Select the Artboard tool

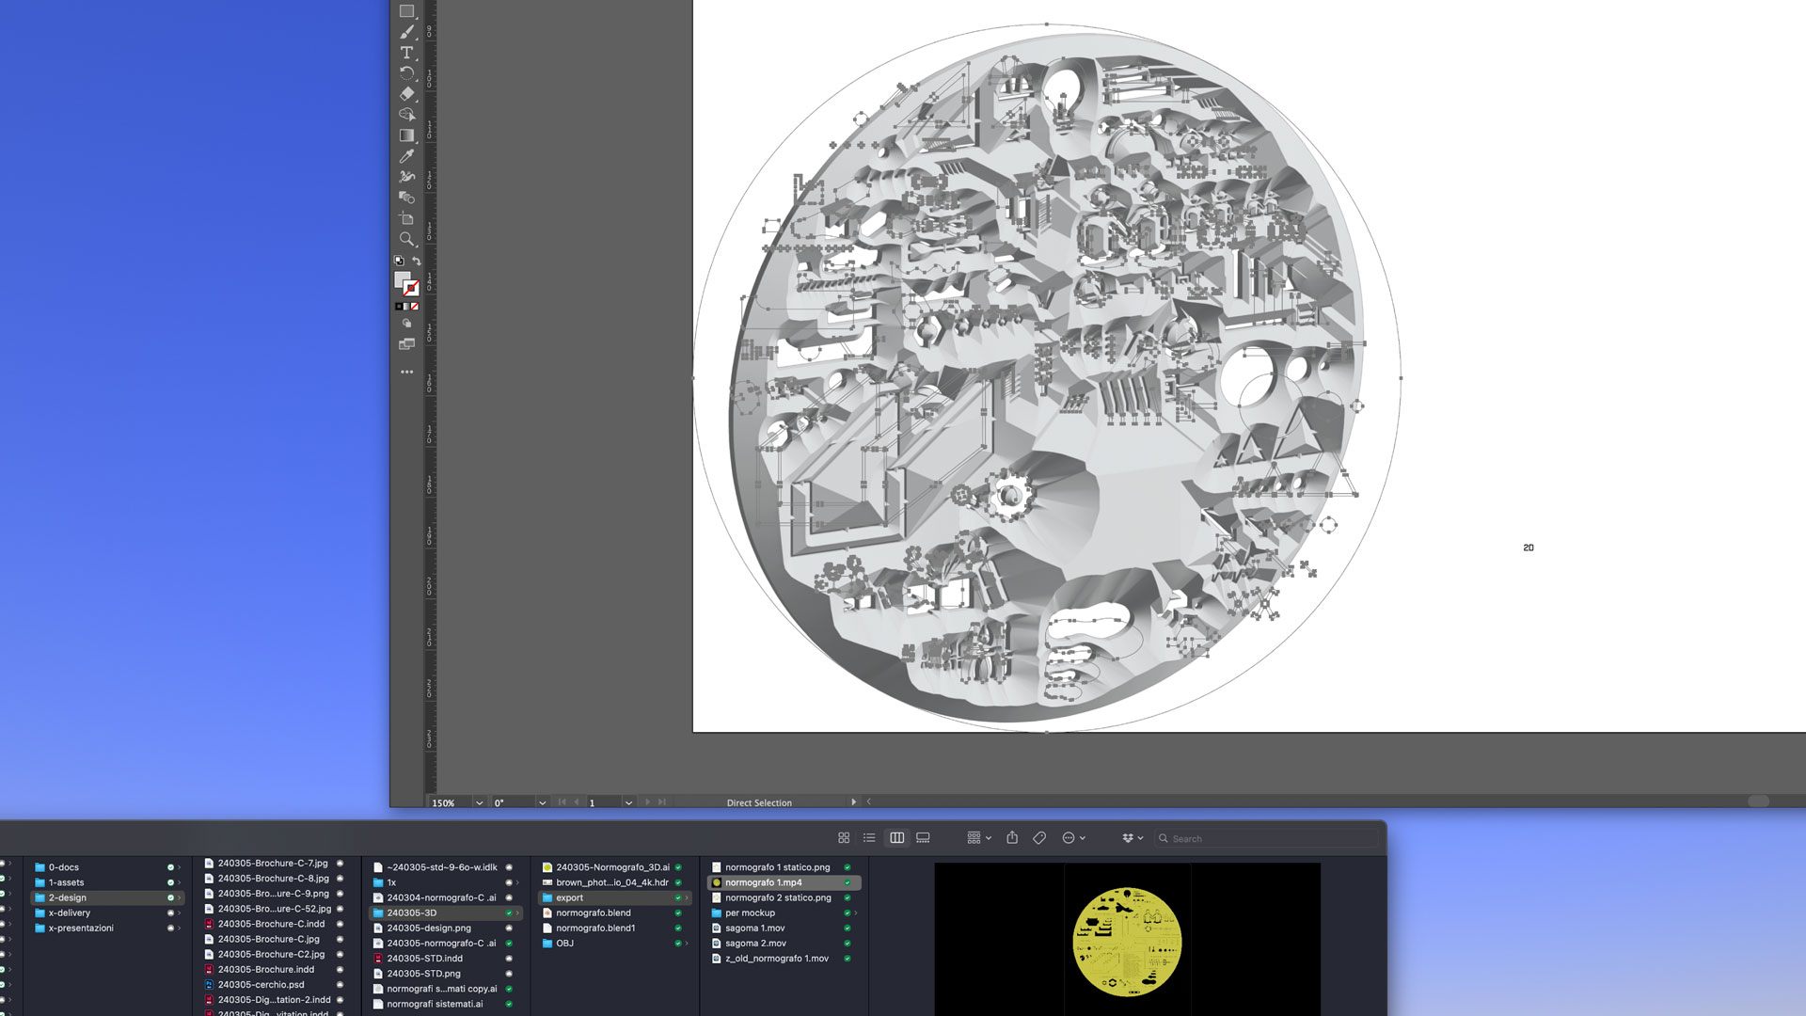pos(406,218)
